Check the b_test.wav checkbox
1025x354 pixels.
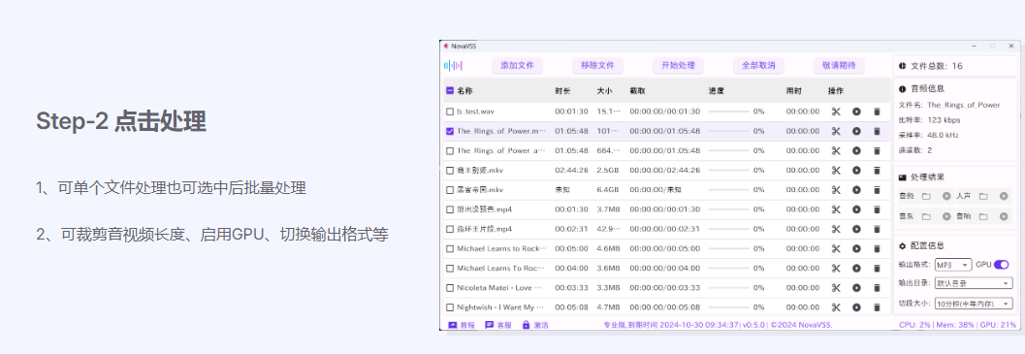(x=450, y=112)
